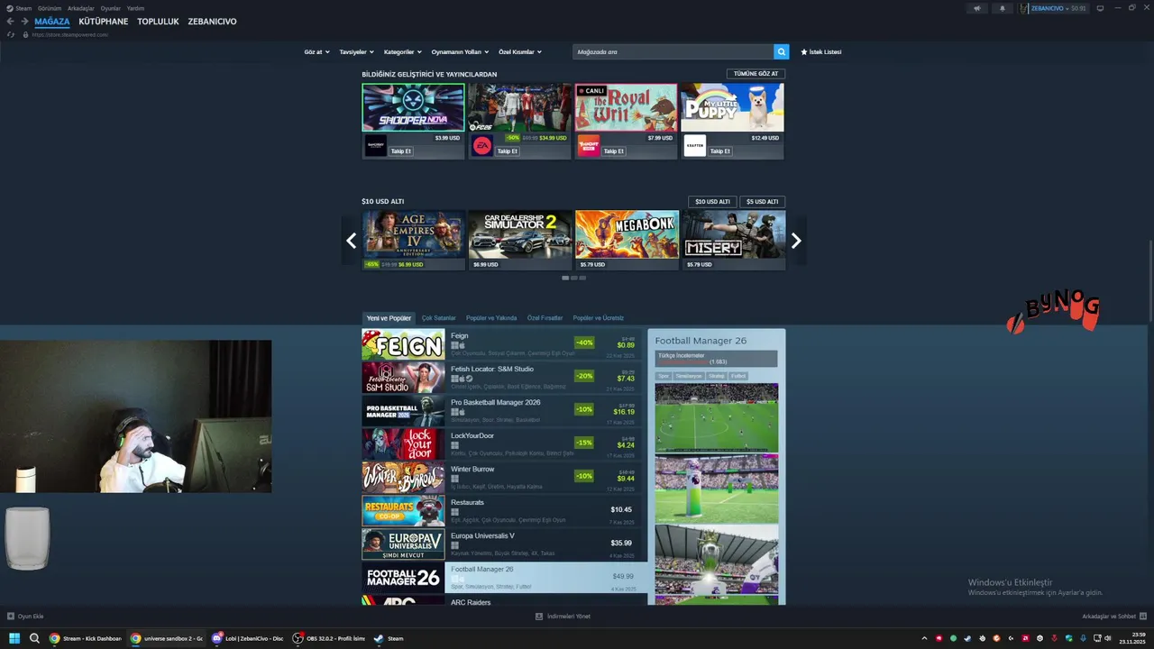Click TÜMÜNE GÖZ AT button
Screen dimensions: 1154x649
[x=756, y=74]
